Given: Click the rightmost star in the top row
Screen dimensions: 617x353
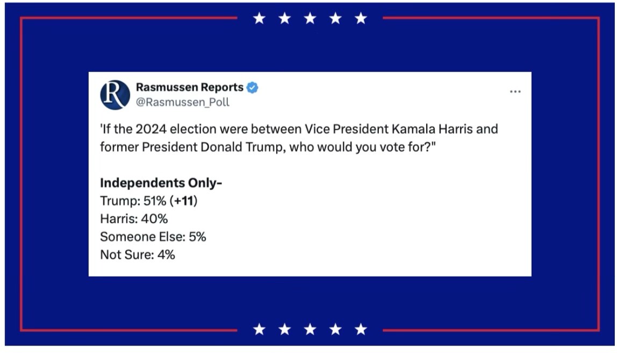Looking at the screenshot, I should coord(361,18).
